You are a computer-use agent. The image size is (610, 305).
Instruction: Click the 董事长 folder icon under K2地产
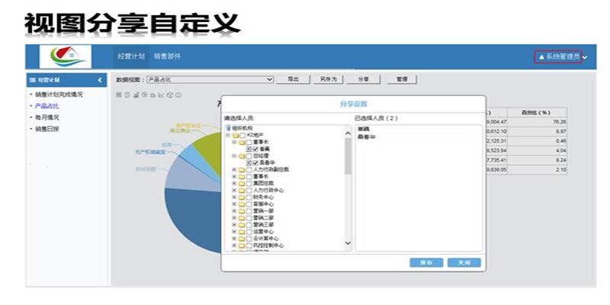[240, 142]
